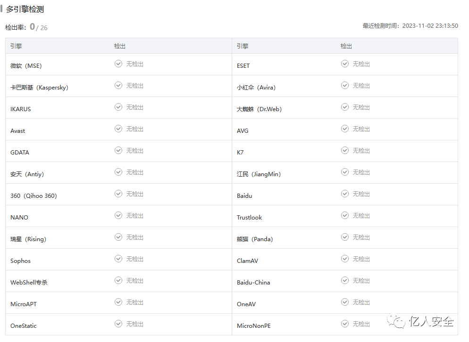The width and height of the screenshot is (469, 342).
Task: Select the 安天 (Antiy) engine name
Action: pos(27,174)
